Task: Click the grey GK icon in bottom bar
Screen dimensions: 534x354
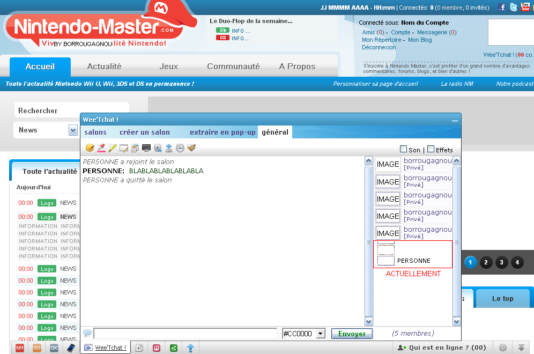Action: pyautogui.click(x=54, y=348)
